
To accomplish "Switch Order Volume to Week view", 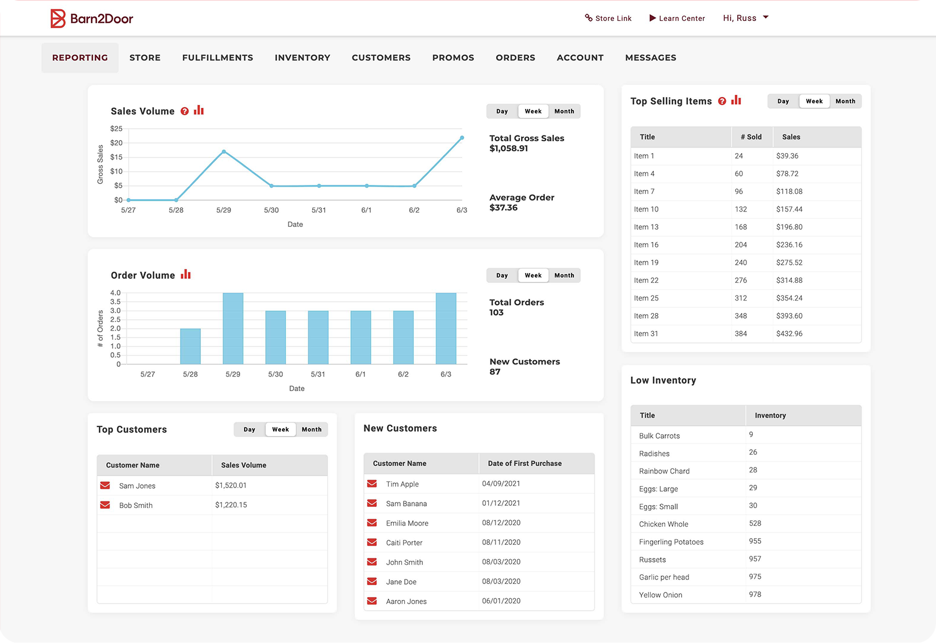I will coord(533,276).
